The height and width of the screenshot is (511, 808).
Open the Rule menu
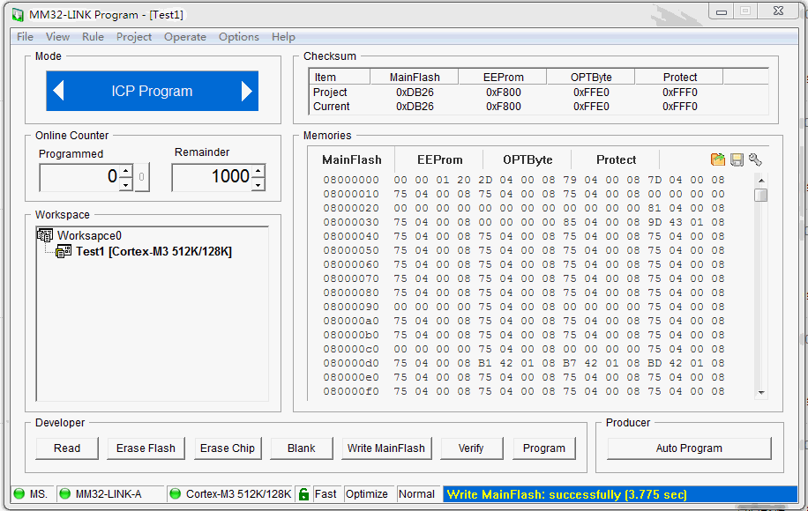click(x=93, y=36)
